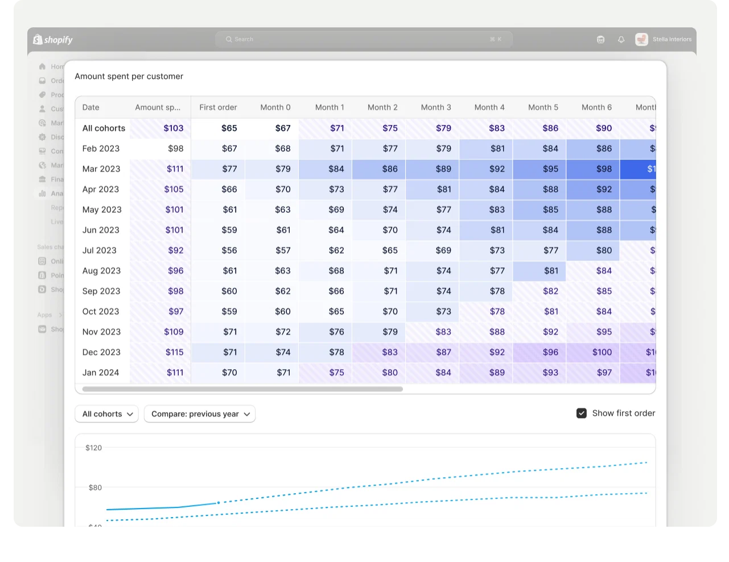Screen dimensions: 729x562
Task: Open the Shop channel sidebar icon
Action: 42,290
